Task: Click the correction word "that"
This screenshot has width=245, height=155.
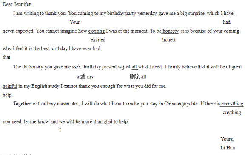Action: pyautogui.click(x=6, y=57)
